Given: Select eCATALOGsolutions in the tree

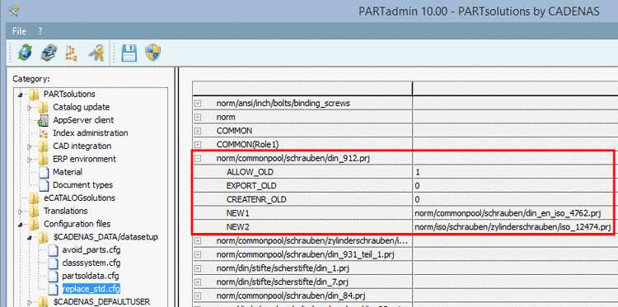Looking at the screenshot, I should click(79, 198).
